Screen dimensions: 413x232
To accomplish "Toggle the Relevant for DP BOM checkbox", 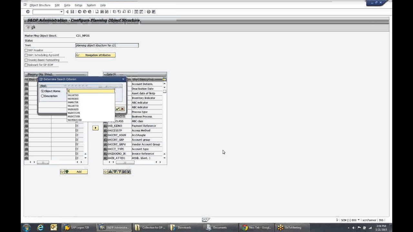I will (26, 65).
